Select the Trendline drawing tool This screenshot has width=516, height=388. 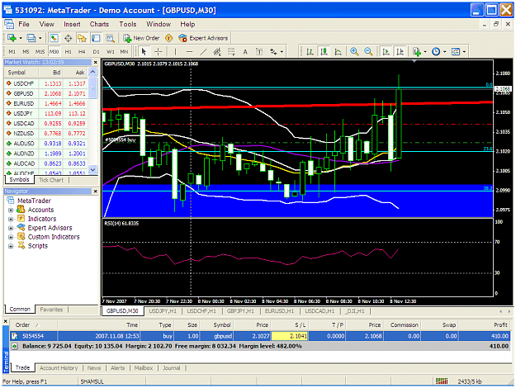(x=203, y=52)
